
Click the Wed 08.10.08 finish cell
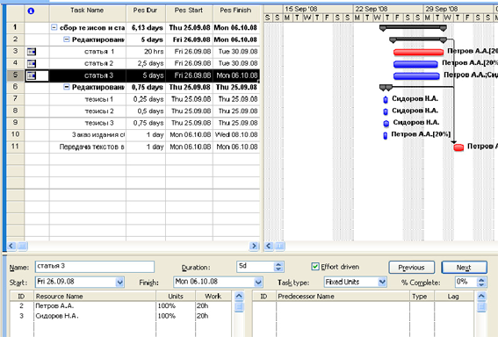[236, 135]
